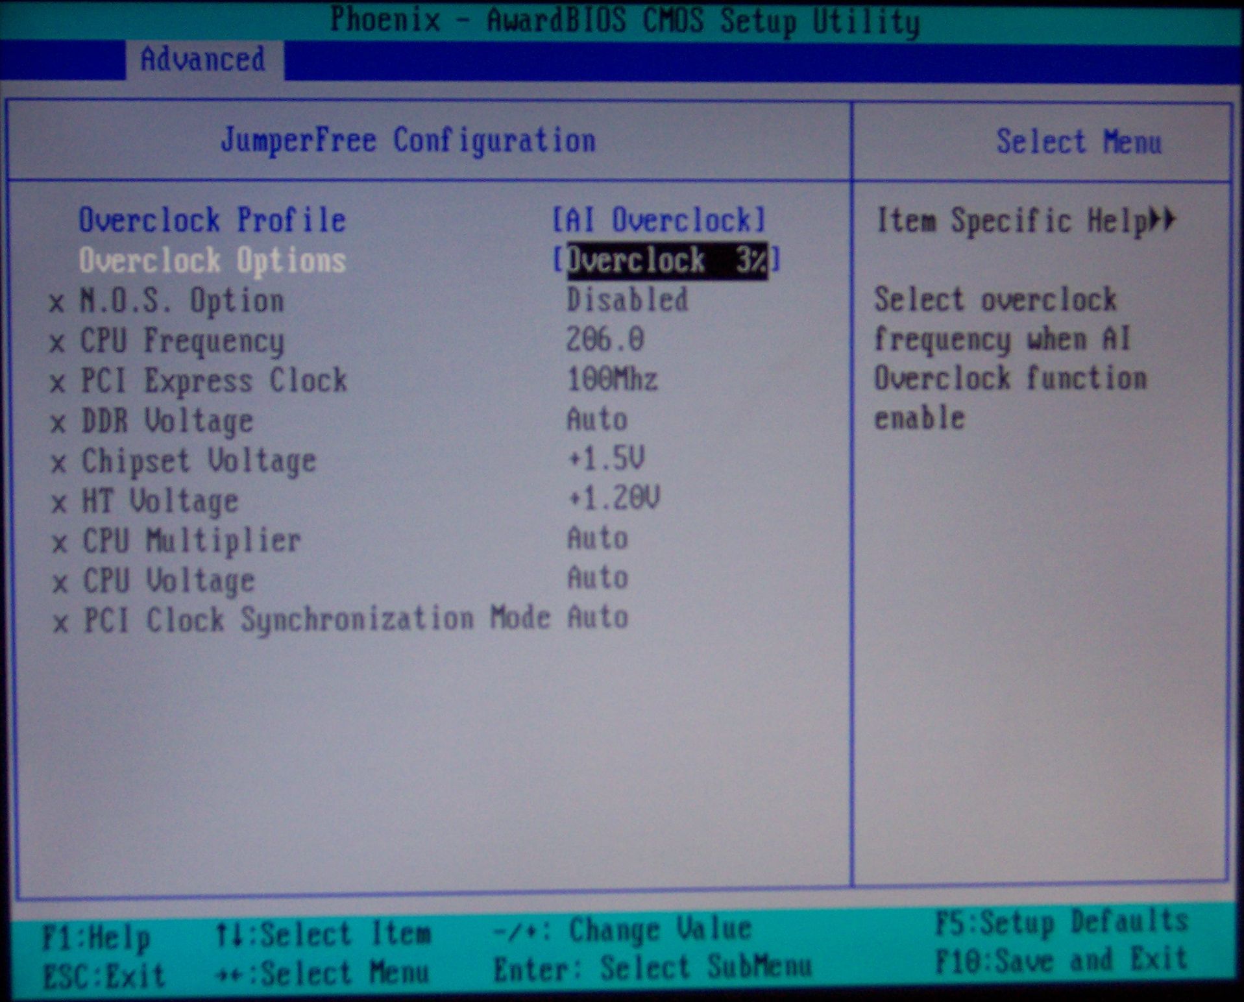
Task: Open the Advanced tab
Action: tap(204, 60)
